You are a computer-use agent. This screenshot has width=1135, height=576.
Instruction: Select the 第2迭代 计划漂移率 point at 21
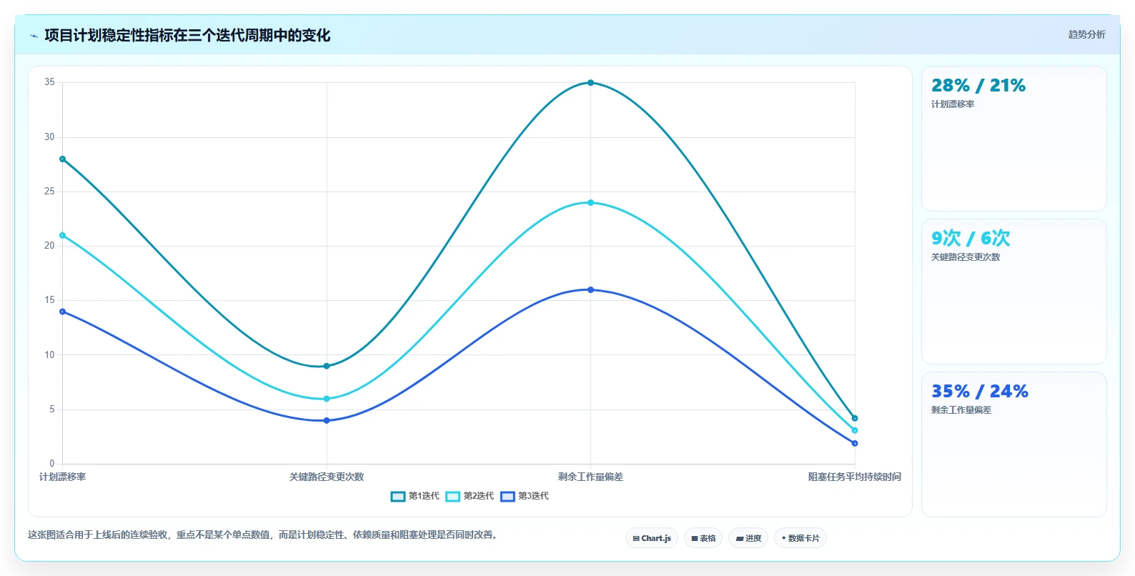(63, 235)
